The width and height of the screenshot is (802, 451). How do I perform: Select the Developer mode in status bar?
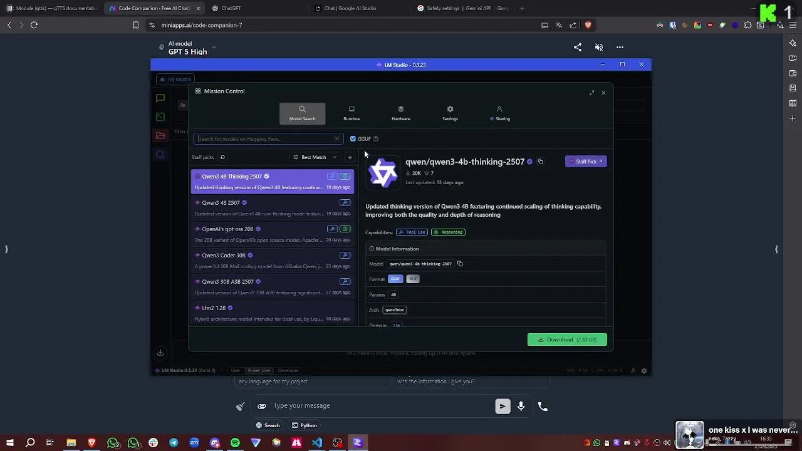coord(288,370)
